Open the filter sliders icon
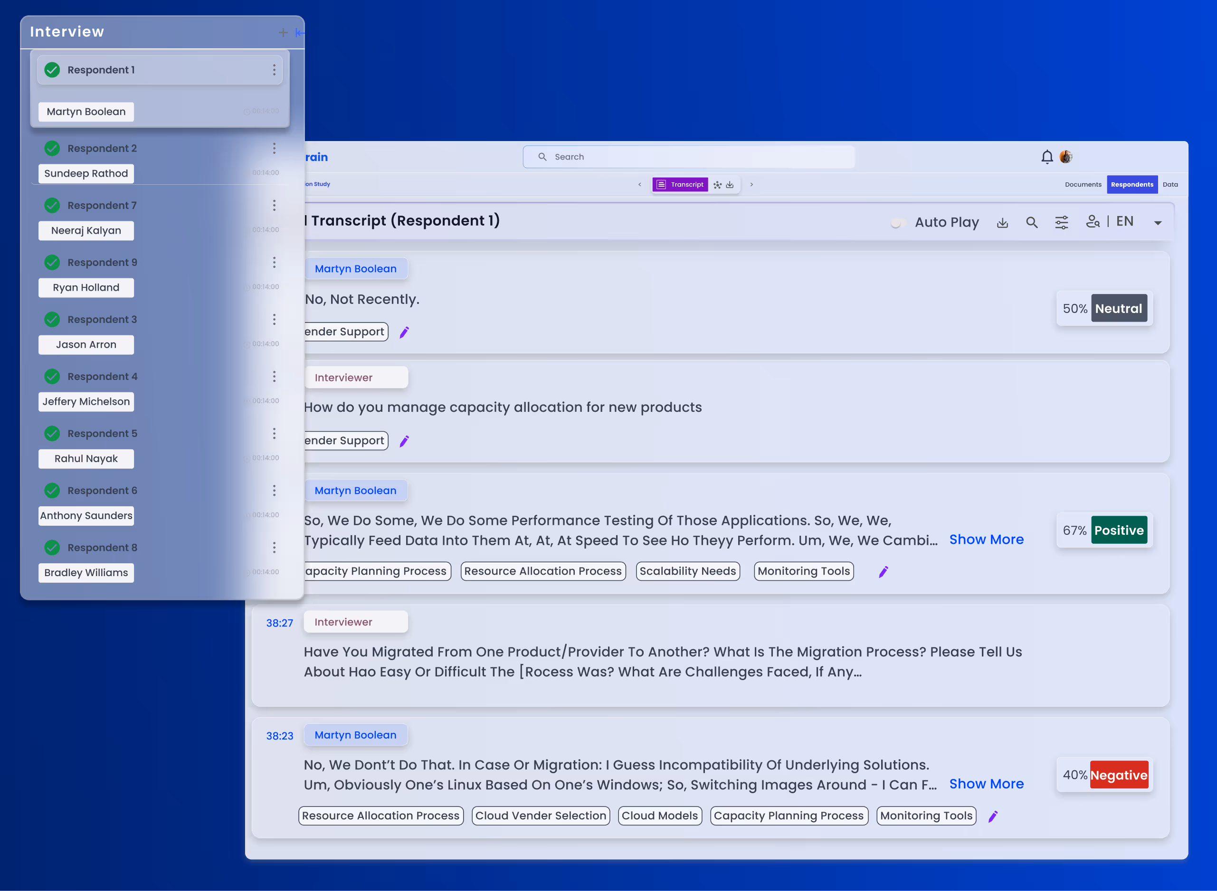Image resolution: width=1217 pixels, height=891 pixels. [x=1061, y=223]
